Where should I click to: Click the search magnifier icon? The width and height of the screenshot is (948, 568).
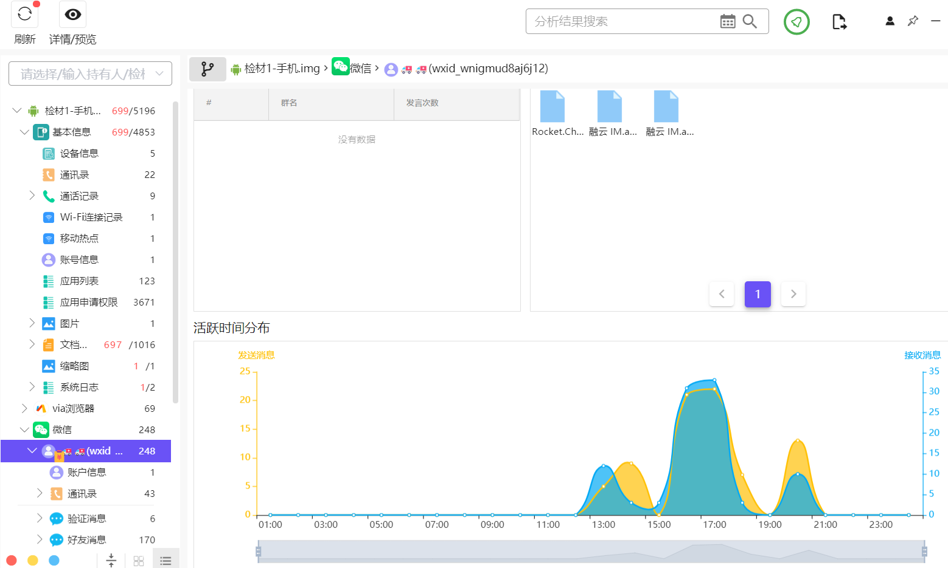[750, 21]
